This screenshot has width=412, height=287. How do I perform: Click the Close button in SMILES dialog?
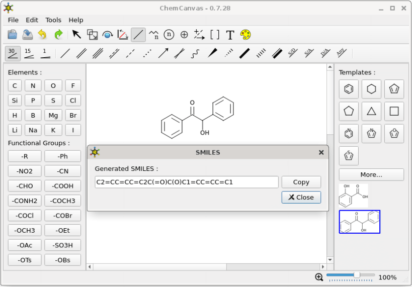pos(301,197)
